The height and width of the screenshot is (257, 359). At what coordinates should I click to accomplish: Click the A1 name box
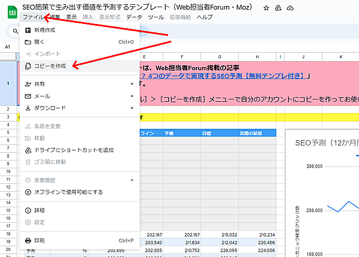coord(8,47)
